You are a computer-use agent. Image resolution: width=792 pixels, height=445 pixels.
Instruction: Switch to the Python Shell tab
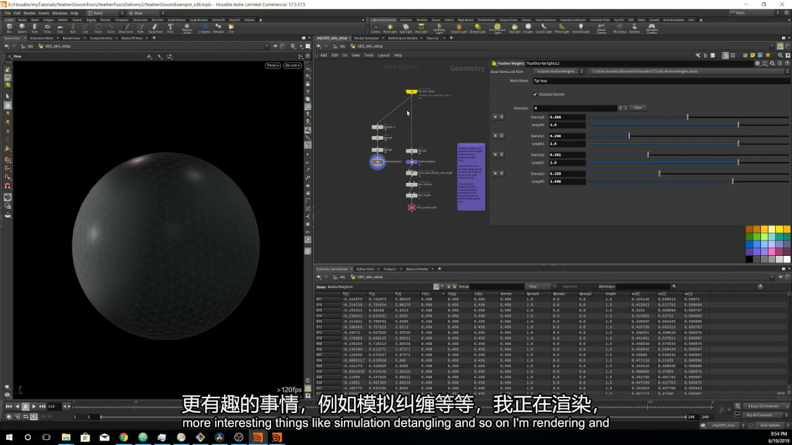[365, 269]
